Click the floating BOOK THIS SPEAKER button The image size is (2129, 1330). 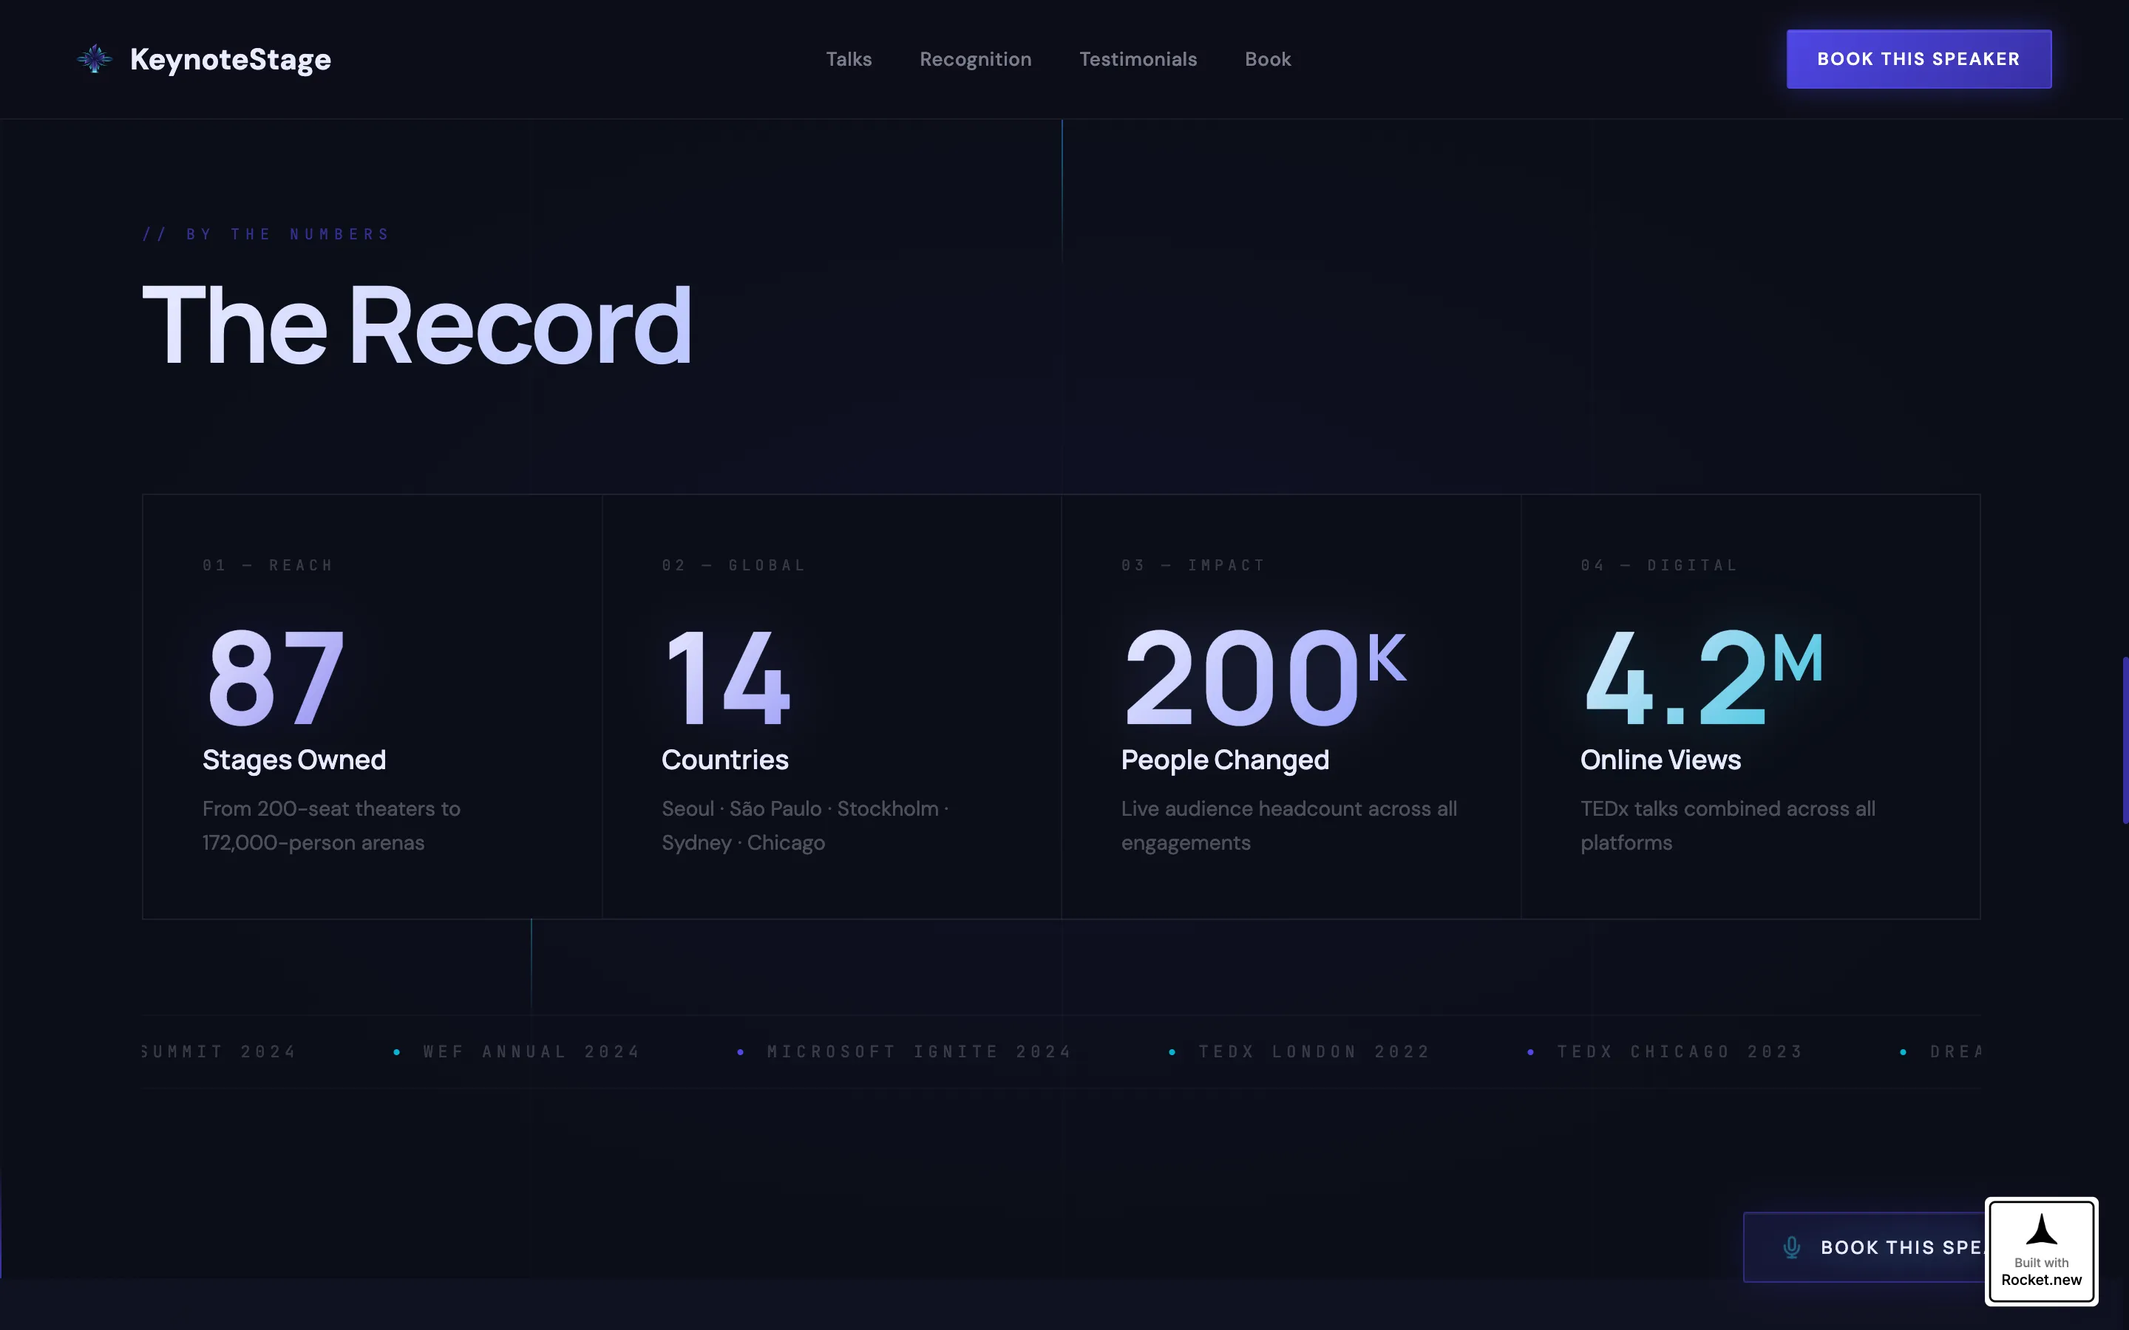click(x=1864, y=1247)
